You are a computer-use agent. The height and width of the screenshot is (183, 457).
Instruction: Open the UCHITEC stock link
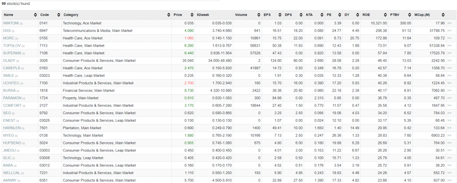tap(11, 83)
